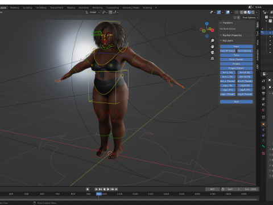Collapse the Rig Main Properties panel
Viewport: 273px width, 205px height.
point(221,35)
